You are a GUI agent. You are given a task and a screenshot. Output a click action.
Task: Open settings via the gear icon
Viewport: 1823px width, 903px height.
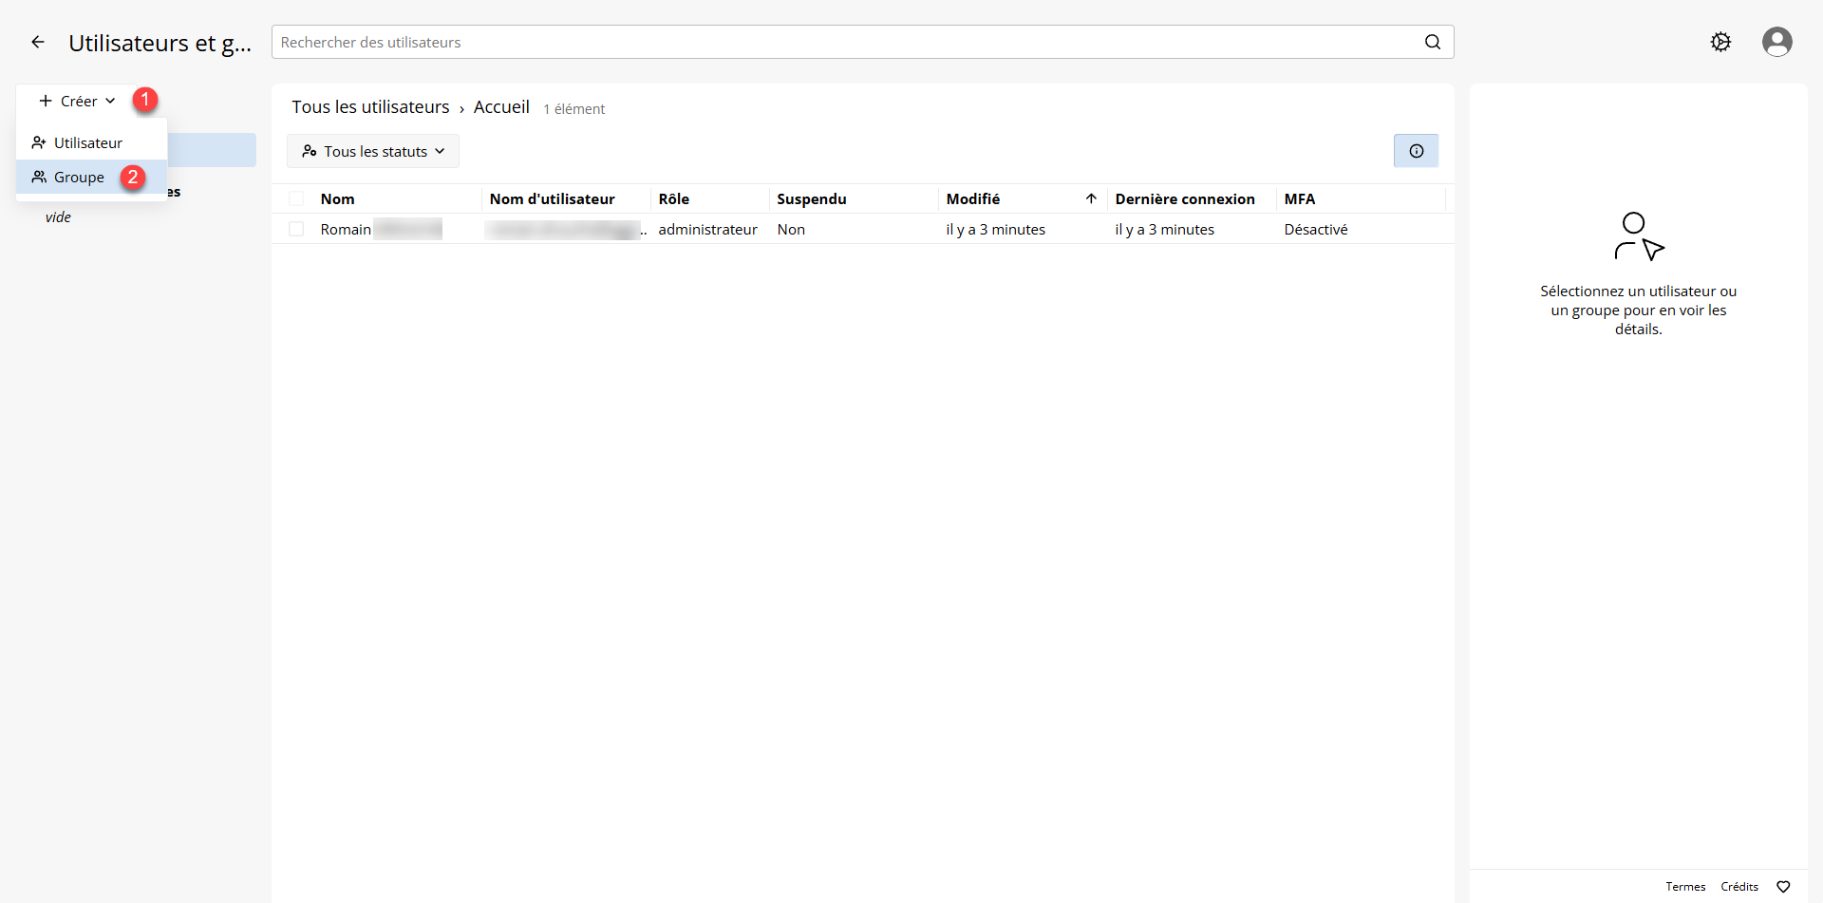pos(1720,42)
